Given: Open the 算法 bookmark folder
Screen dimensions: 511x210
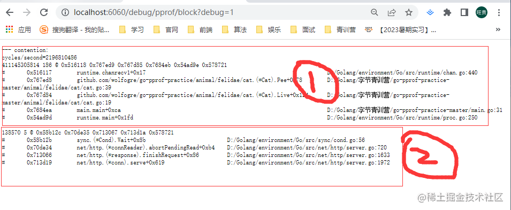Looking at the screenshot, I should point(234,30).
